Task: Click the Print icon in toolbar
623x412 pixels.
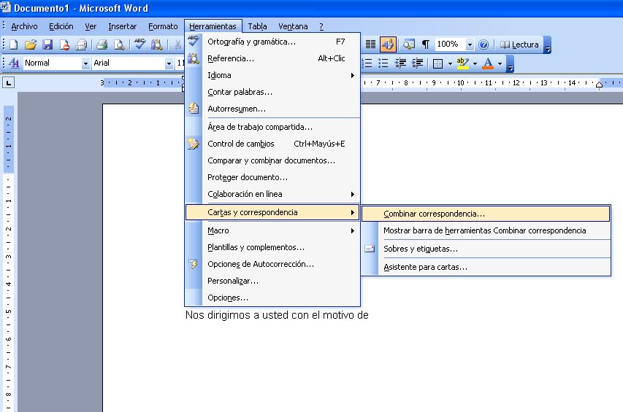Action: (102, 44)
